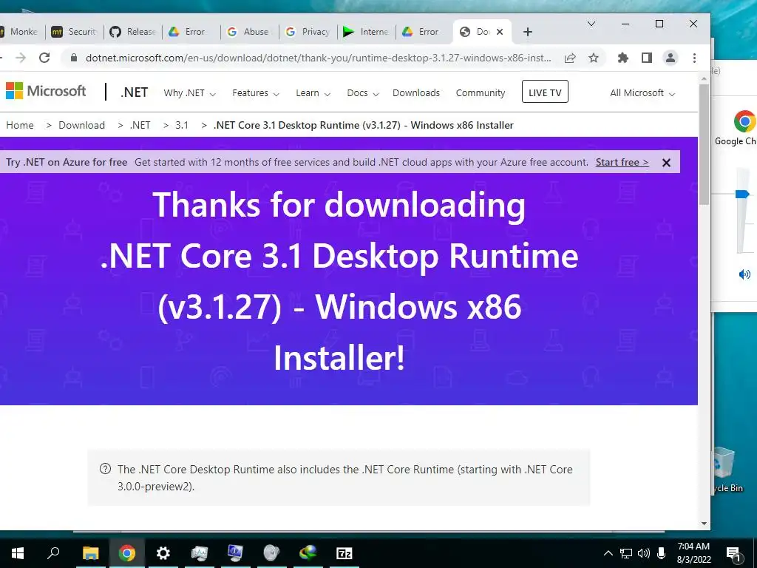Viewport: 757px width, 568px height.
Task: Expand the Features menu
Action: coord(255,92)
